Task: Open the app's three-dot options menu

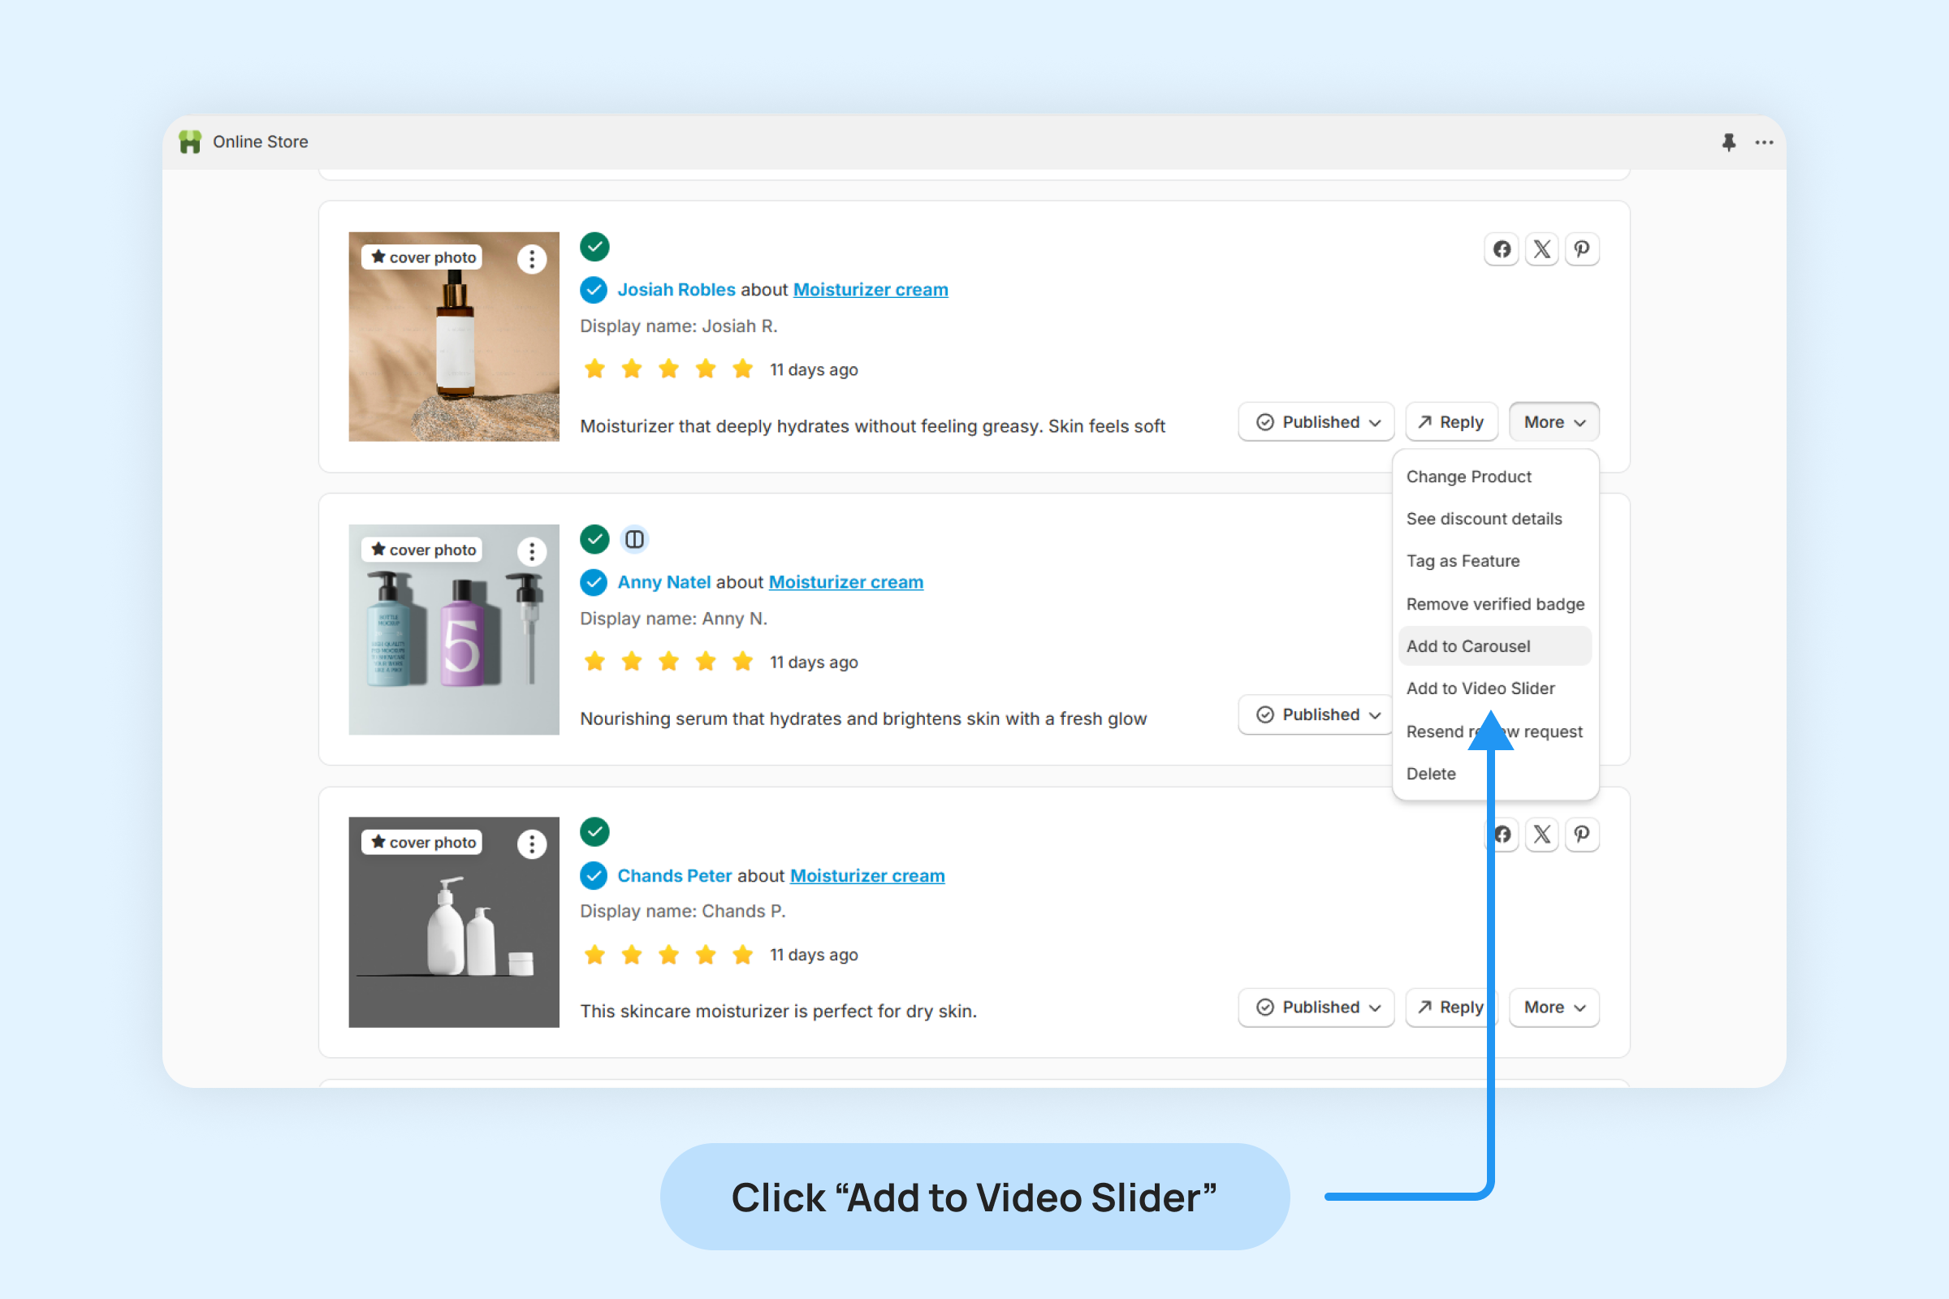Action: click(1764, 143)
